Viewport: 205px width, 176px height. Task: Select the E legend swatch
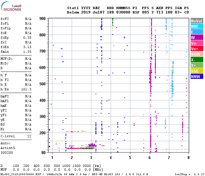pos(197,32)
